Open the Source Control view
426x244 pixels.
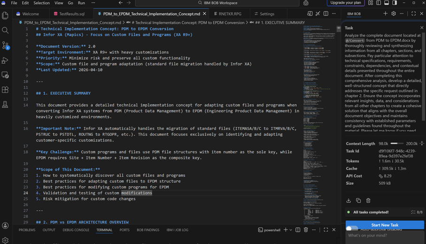[6, 46]
